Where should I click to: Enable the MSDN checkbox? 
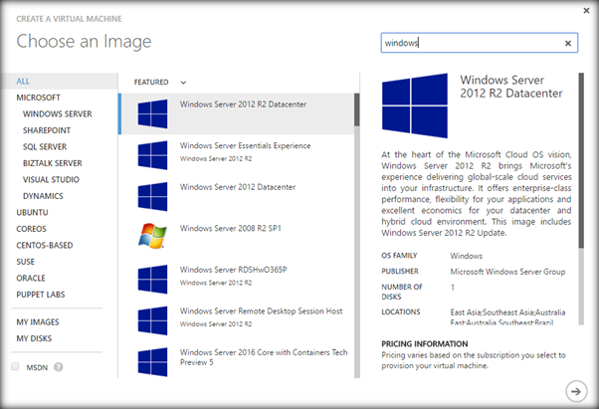(15, 366)
